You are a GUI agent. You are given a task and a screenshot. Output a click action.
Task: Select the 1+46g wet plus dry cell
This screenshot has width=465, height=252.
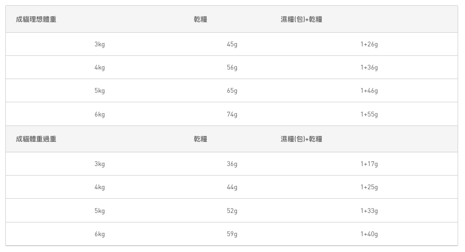(369, 91)
